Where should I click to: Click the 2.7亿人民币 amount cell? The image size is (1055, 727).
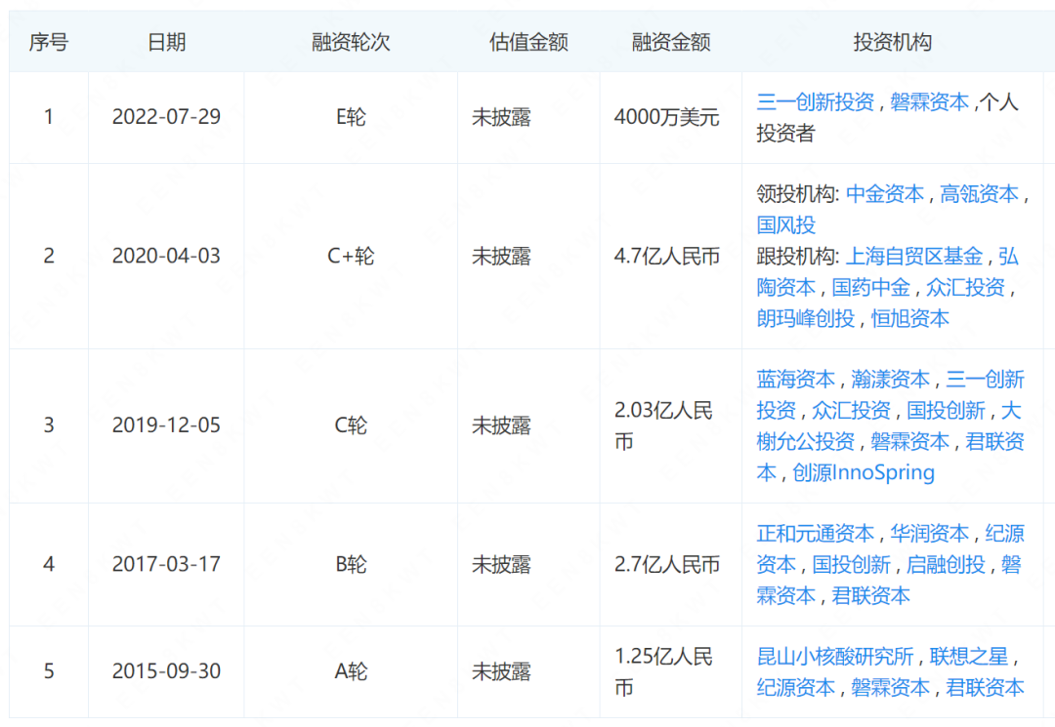tap(667, 564)
